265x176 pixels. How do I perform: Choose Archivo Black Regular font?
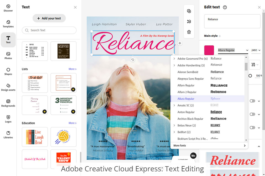[208, 119]
